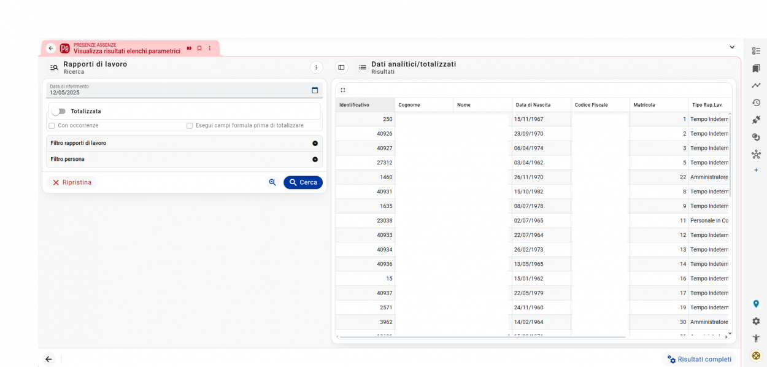767x367 pixels.
Task: Expand the Filtro persona section
Action: point(184,159)
